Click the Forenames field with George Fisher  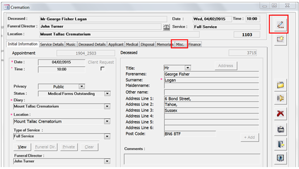211,74
